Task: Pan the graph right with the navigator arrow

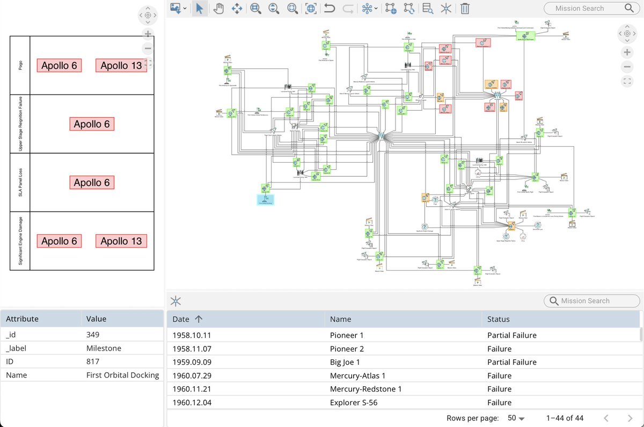Action: click(x=633, y=33)
